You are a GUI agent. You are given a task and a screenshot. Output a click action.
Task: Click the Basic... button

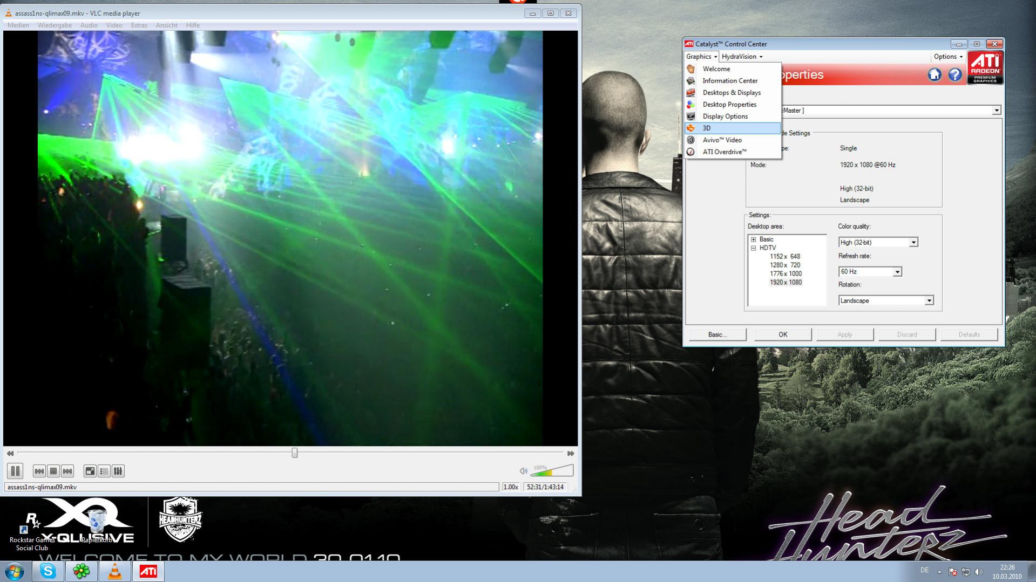pyautogui.click(x=717, y=335)
